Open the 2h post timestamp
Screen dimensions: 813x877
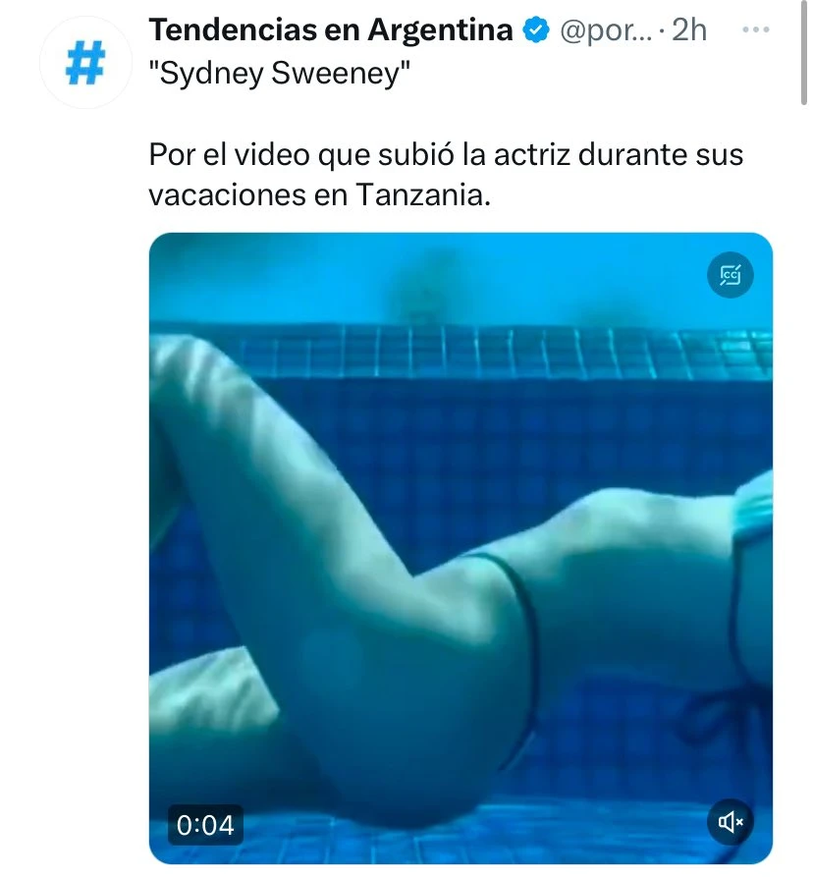(x=689, y=30)
